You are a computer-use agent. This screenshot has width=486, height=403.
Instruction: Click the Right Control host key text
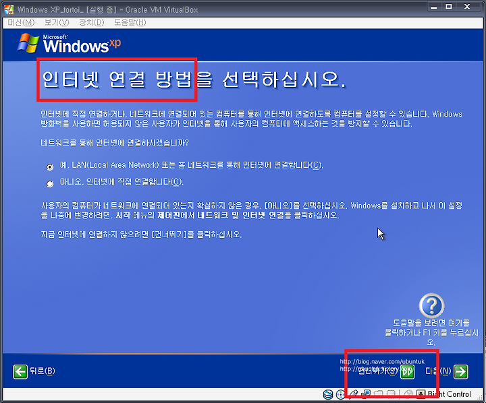449,394
